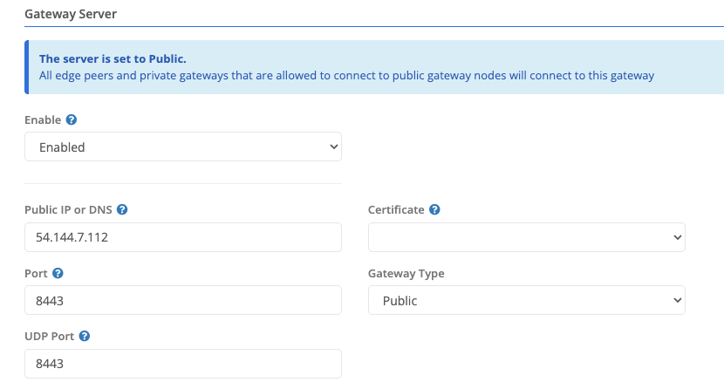Click the Port label text above first 8443

(36, 273)
